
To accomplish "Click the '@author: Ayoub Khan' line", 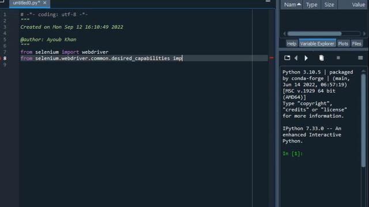I will pos(48,40).
